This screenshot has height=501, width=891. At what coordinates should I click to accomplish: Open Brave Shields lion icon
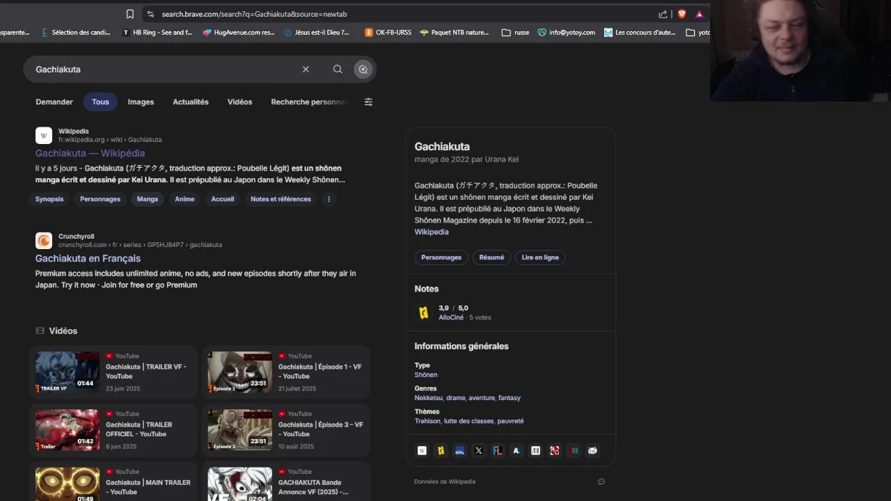(681, 14)
